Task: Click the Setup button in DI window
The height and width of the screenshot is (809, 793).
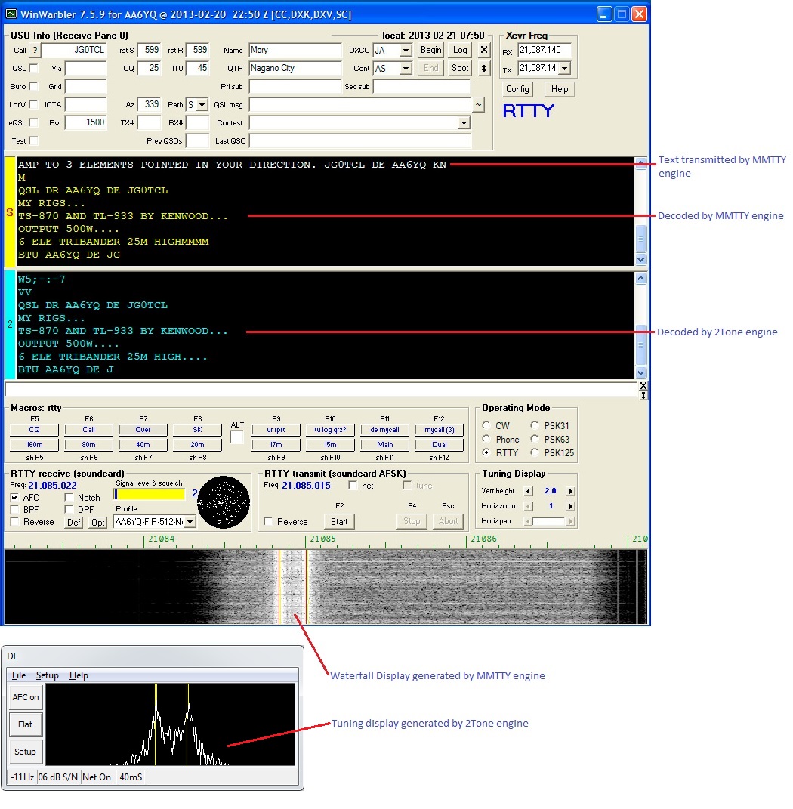Action: click(25, 751)
